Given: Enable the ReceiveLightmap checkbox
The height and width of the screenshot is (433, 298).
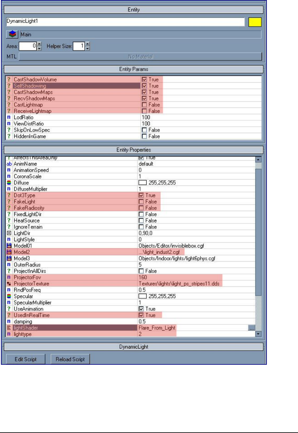Looking at the screenshot, I should [144, 111].
